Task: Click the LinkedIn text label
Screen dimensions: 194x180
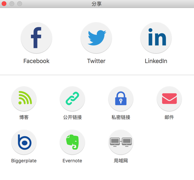Action: coord(156,61)
